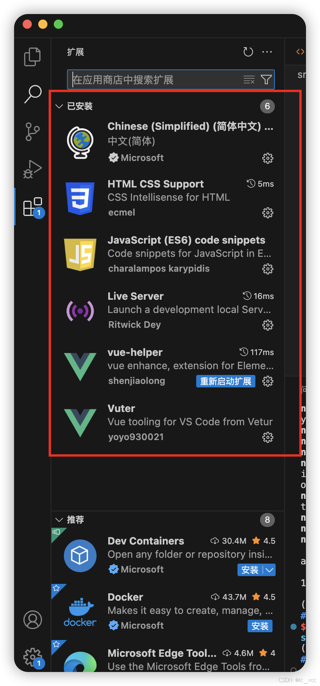Viewport: 320px width, 686px height.
Task: Open Microsoft Edge Tools extension title
Action: tap(162, 653)
